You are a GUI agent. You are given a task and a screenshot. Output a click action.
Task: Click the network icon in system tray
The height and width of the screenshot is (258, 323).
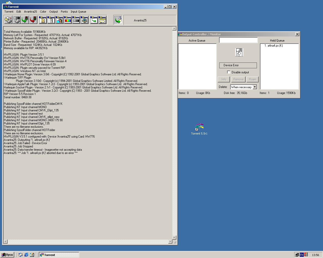click(x=297, y=255)
